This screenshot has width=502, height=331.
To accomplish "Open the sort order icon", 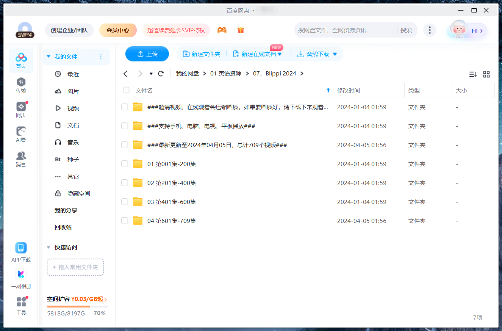I will [473, 74].
